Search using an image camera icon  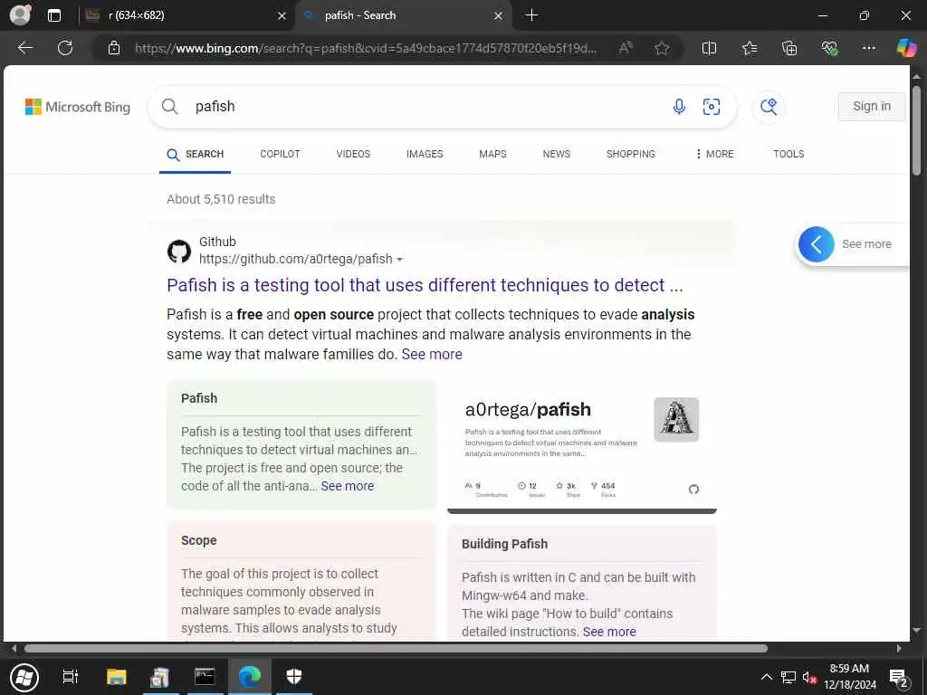(x=712, y=107)
